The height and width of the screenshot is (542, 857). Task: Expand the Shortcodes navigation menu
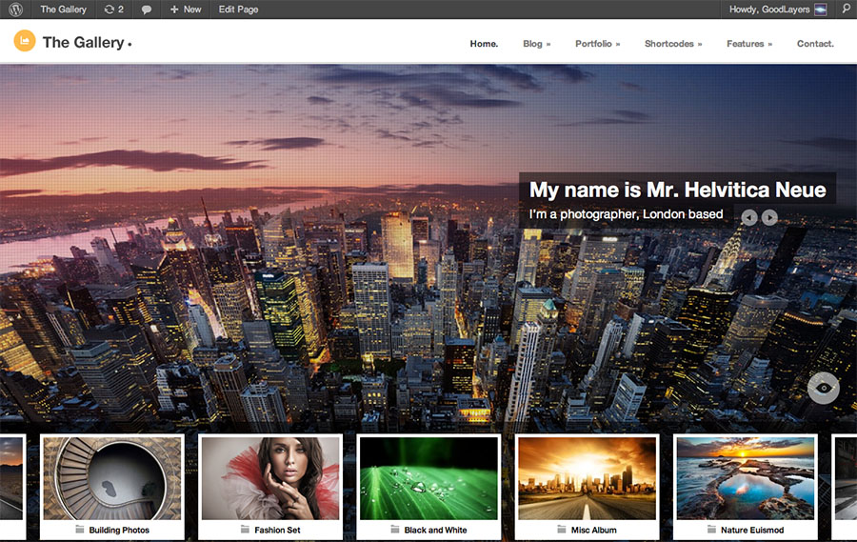673,44
